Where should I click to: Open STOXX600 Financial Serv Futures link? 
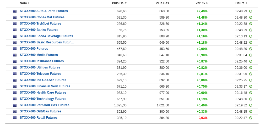point(45,86)
